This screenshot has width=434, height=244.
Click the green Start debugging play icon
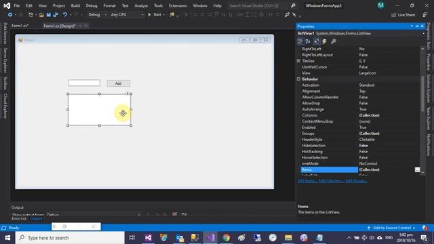[149, 15]
